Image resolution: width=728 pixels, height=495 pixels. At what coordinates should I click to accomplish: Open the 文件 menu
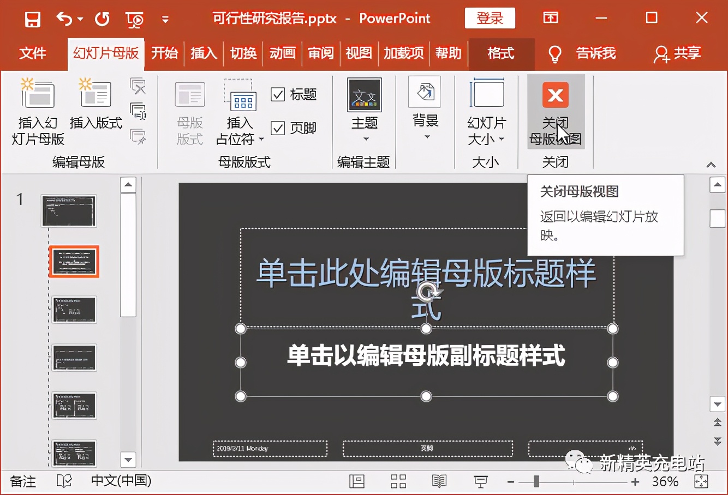(33, 53)
